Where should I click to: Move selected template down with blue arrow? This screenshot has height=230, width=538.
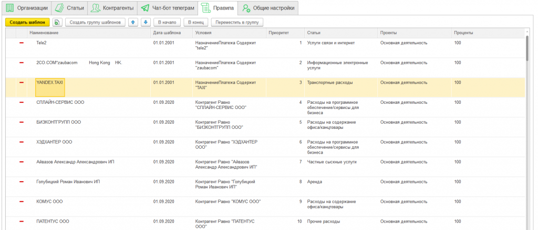coord(146,23)
